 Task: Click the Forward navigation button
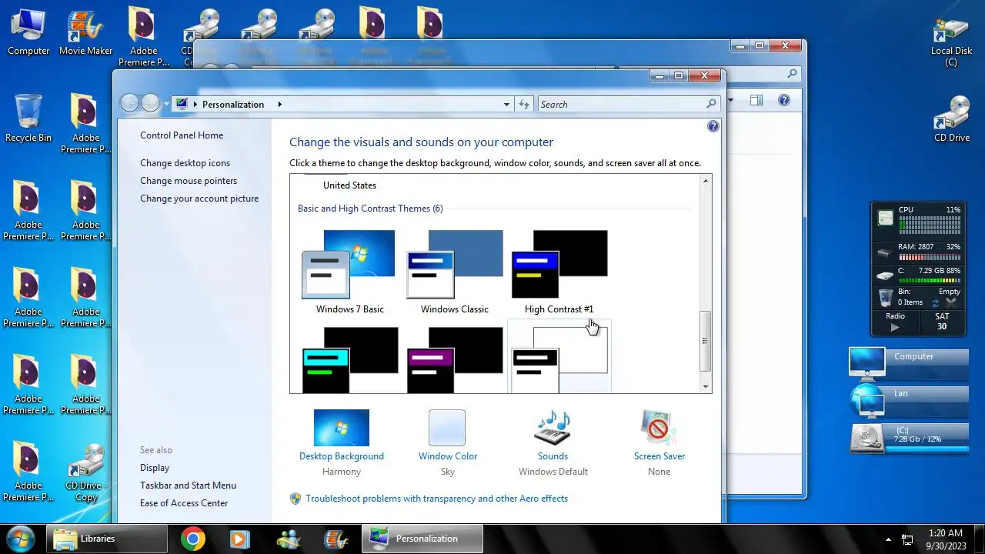click(x=150, y=103)
